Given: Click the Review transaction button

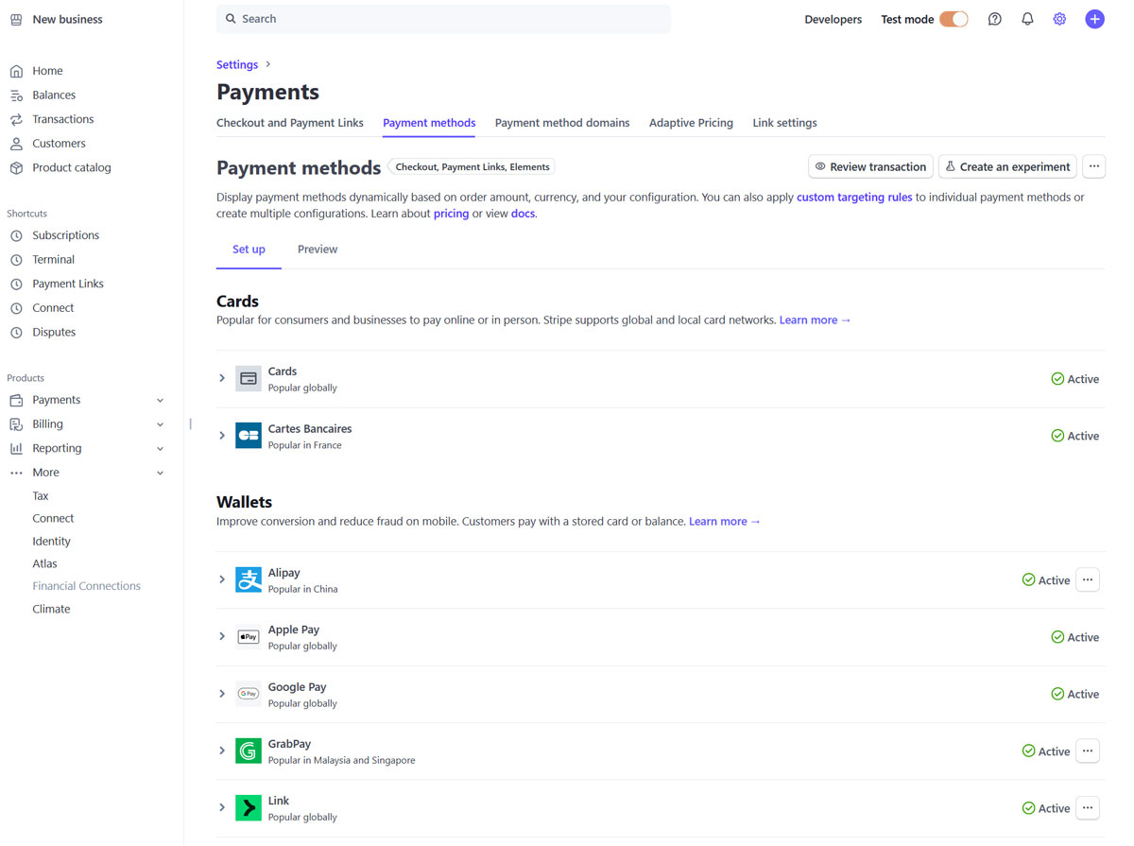Looking at the screenshot, I should [x=870, y=166].
